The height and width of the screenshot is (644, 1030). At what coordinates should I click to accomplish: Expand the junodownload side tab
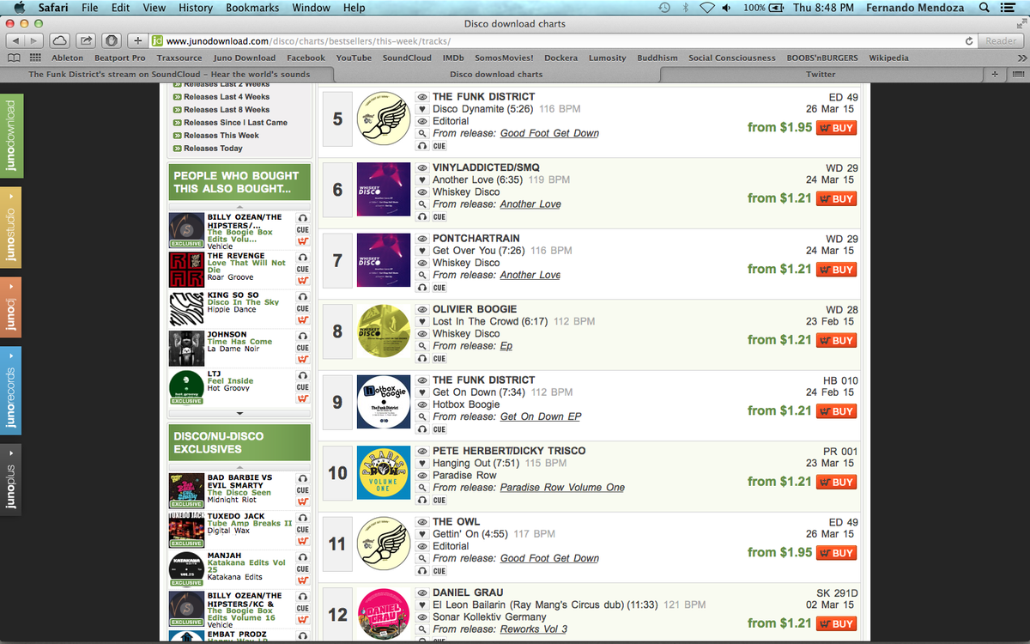pyautogui.click(x=11, y=137)
